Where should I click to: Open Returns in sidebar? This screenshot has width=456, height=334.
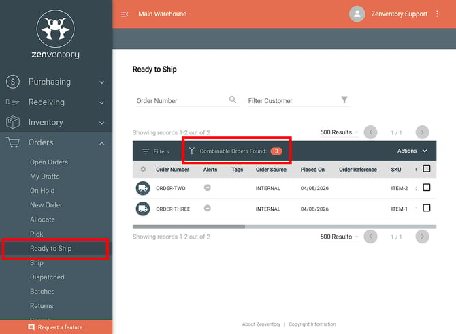(x=42, y=306)
